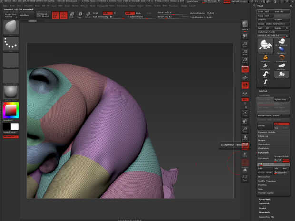Toggle the Floor grid icon
Viewport: 295px width, 221px height.
[x=245, y=77]
